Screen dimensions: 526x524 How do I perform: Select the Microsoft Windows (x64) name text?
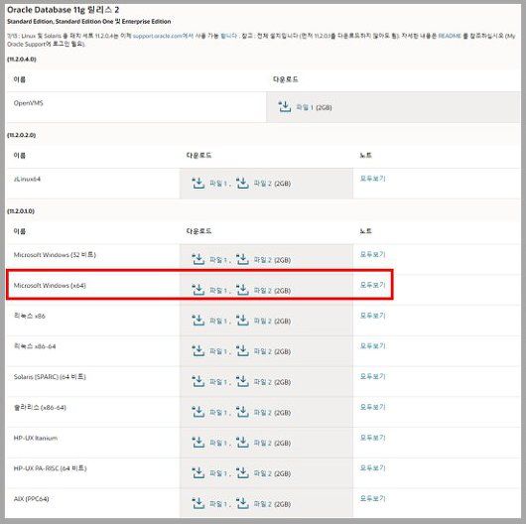(50, 286)
